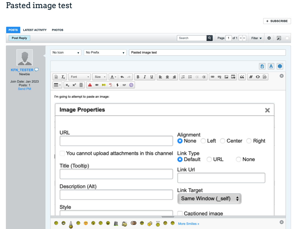This screenshot has width=304, height=229.
Task: Increase the indent
Action: tap(204, 77)
